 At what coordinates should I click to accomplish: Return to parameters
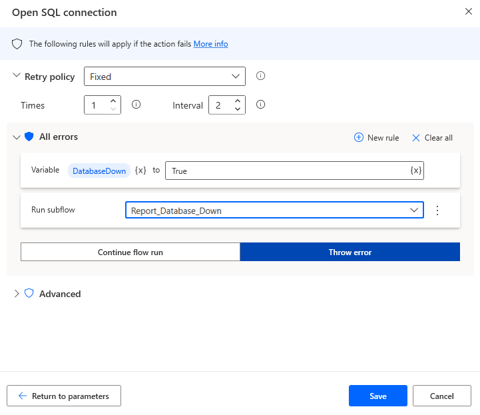pyautogui.click(x=64, y=396)
